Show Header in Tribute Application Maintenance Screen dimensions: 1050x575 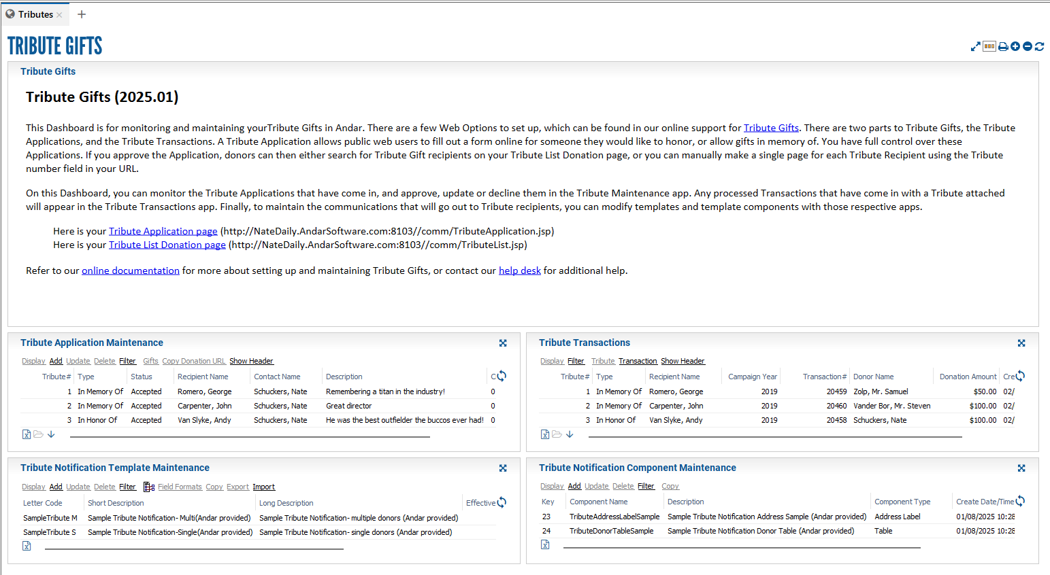251,361
